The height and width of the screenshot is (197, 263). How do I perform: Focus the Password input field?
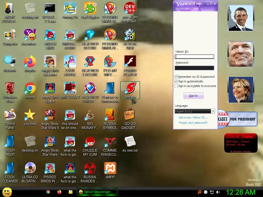tap(194, 68)
